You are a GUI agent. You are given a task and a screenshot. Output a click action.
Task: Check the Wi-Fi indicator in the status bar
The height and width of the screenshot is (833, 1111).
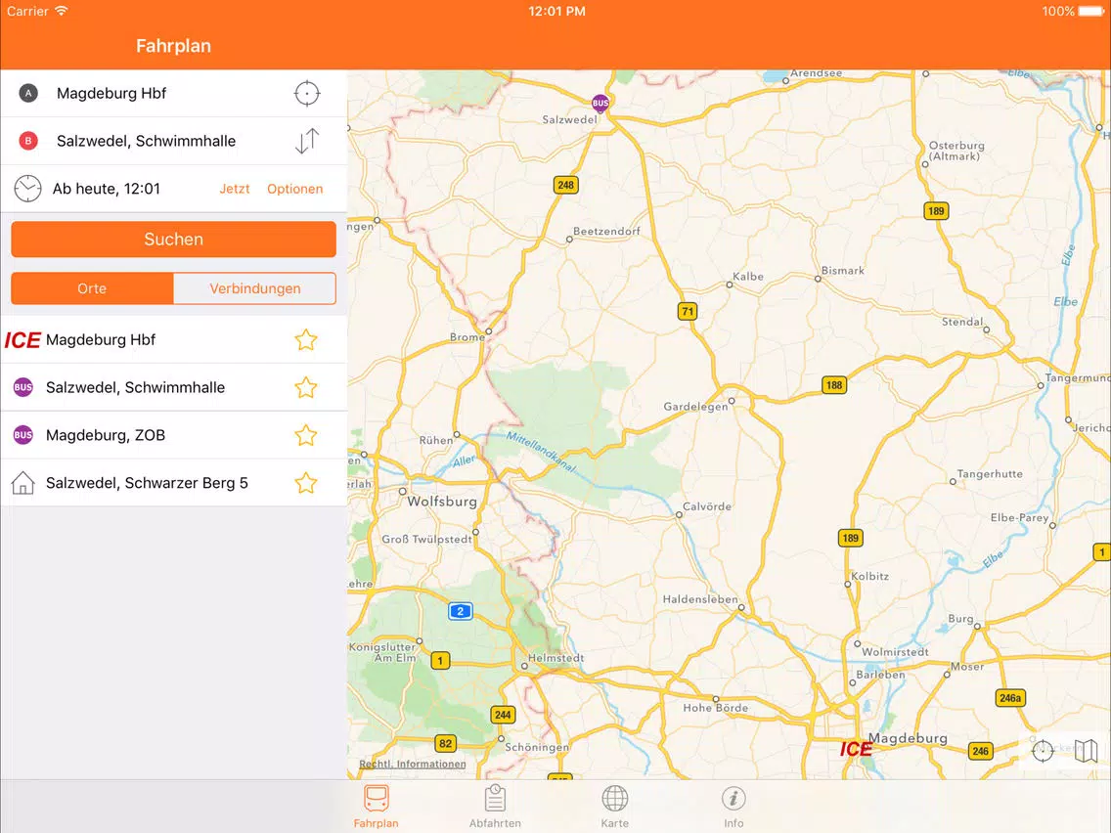(x=62, y=11)
